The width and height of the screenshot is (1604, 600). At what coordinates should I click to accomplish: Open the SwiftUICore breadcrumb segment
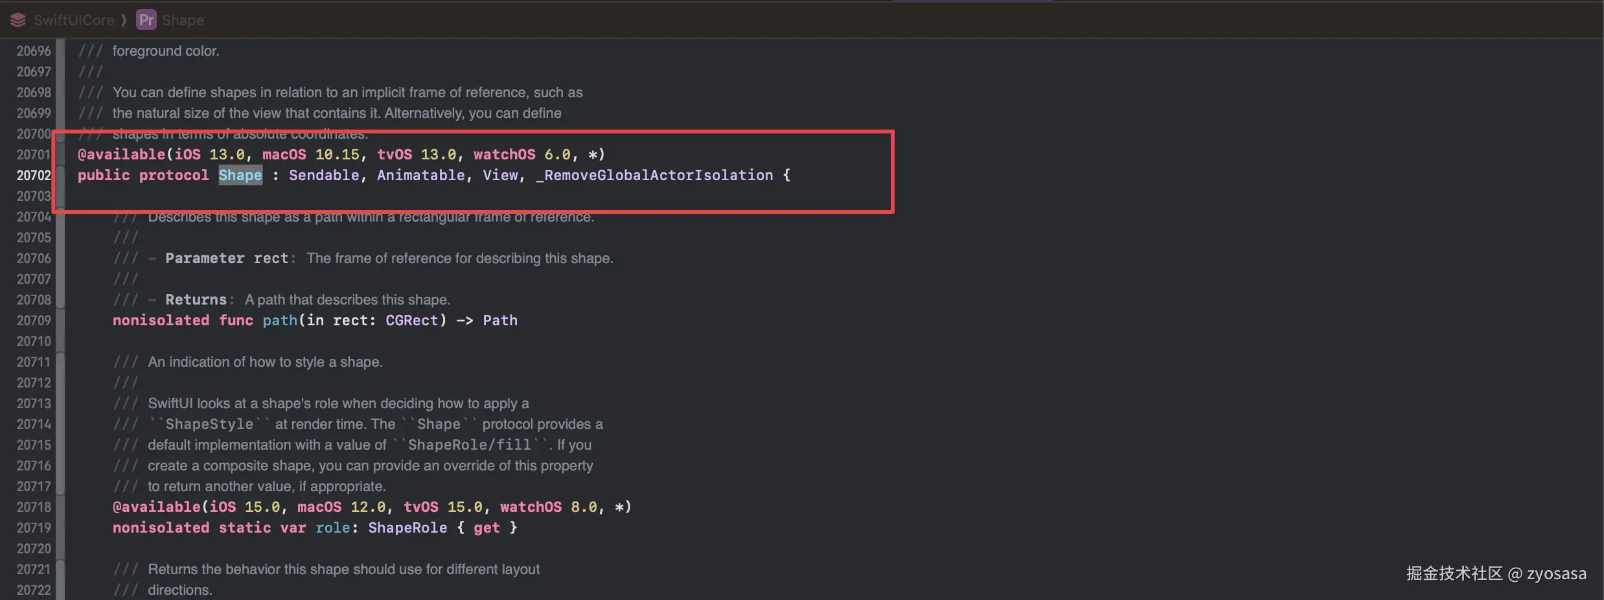[74, 20]
